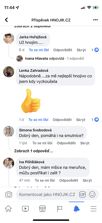Image resolution: width=102 pixels, height=223 pixels.
Task: Open the emoji smiley picker
Action: coord(92,194)
